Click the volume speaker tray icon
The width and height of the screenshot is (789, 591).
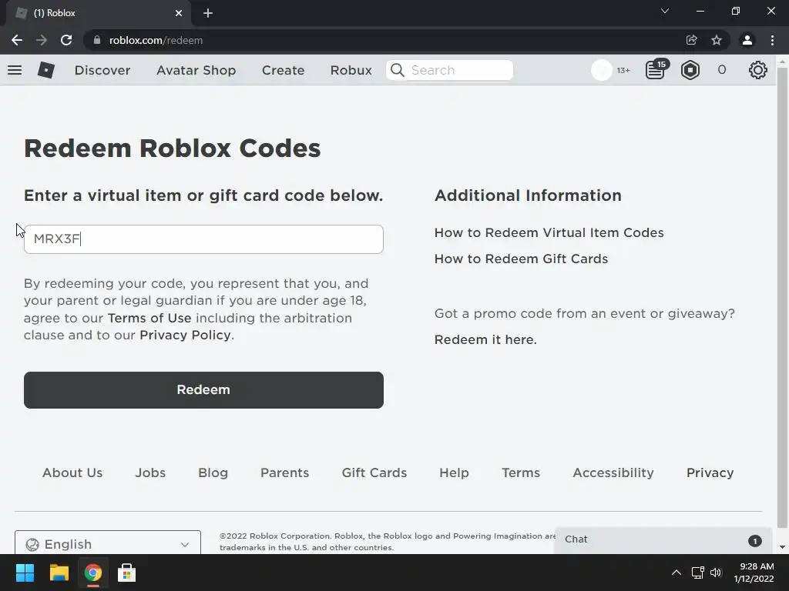[x=716, y=573]
